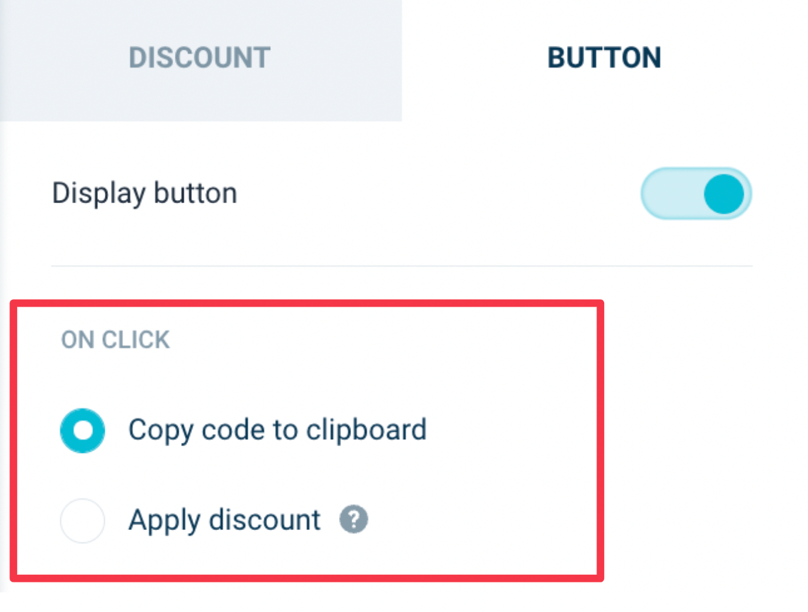Click the "Display button" label text

(145, 193)
